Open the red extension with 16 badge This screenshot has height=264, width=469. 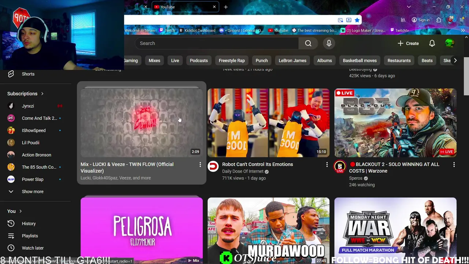[450, 20]
